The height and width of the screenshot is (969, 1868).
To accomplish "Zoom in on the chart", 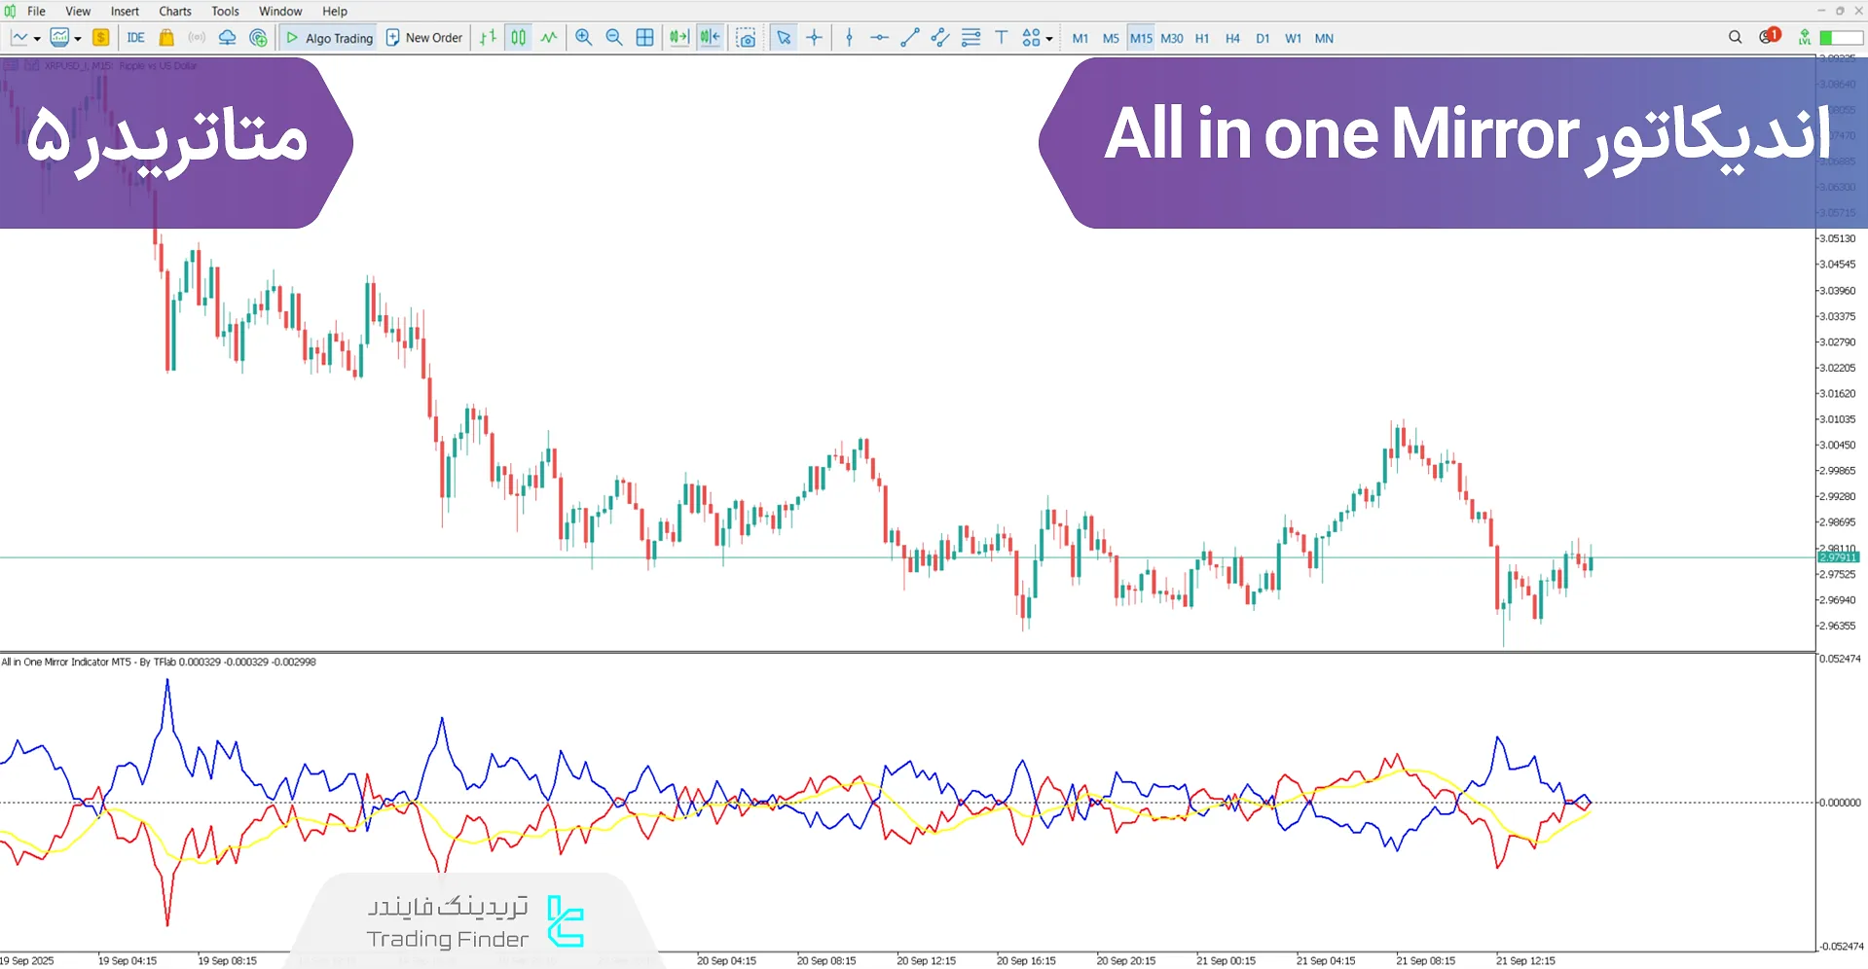I will point(583,37).
